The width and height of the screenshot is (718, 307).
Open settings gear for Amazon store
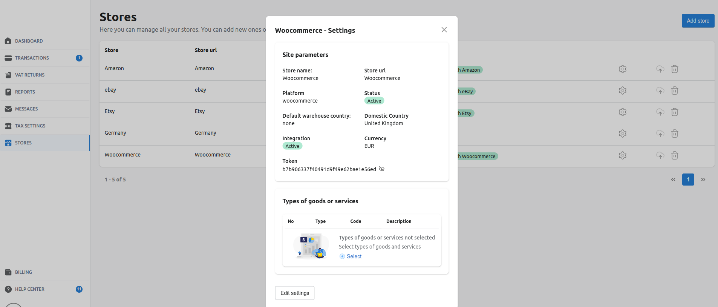(622, 69)
